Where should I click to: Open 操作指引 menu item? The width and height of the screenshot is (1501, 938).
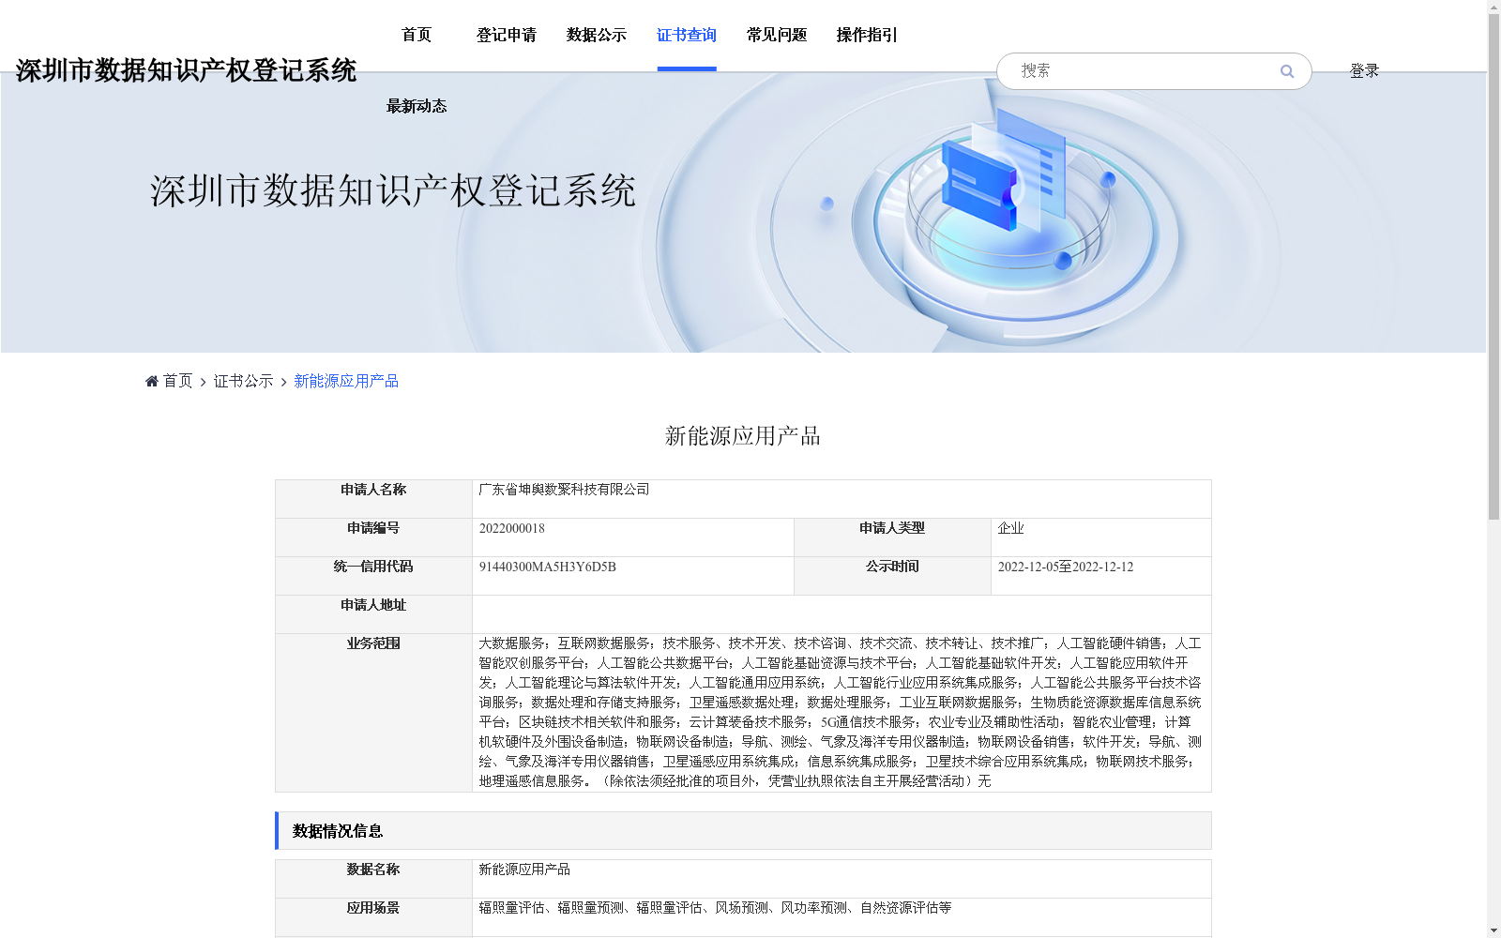click(867, 35)
